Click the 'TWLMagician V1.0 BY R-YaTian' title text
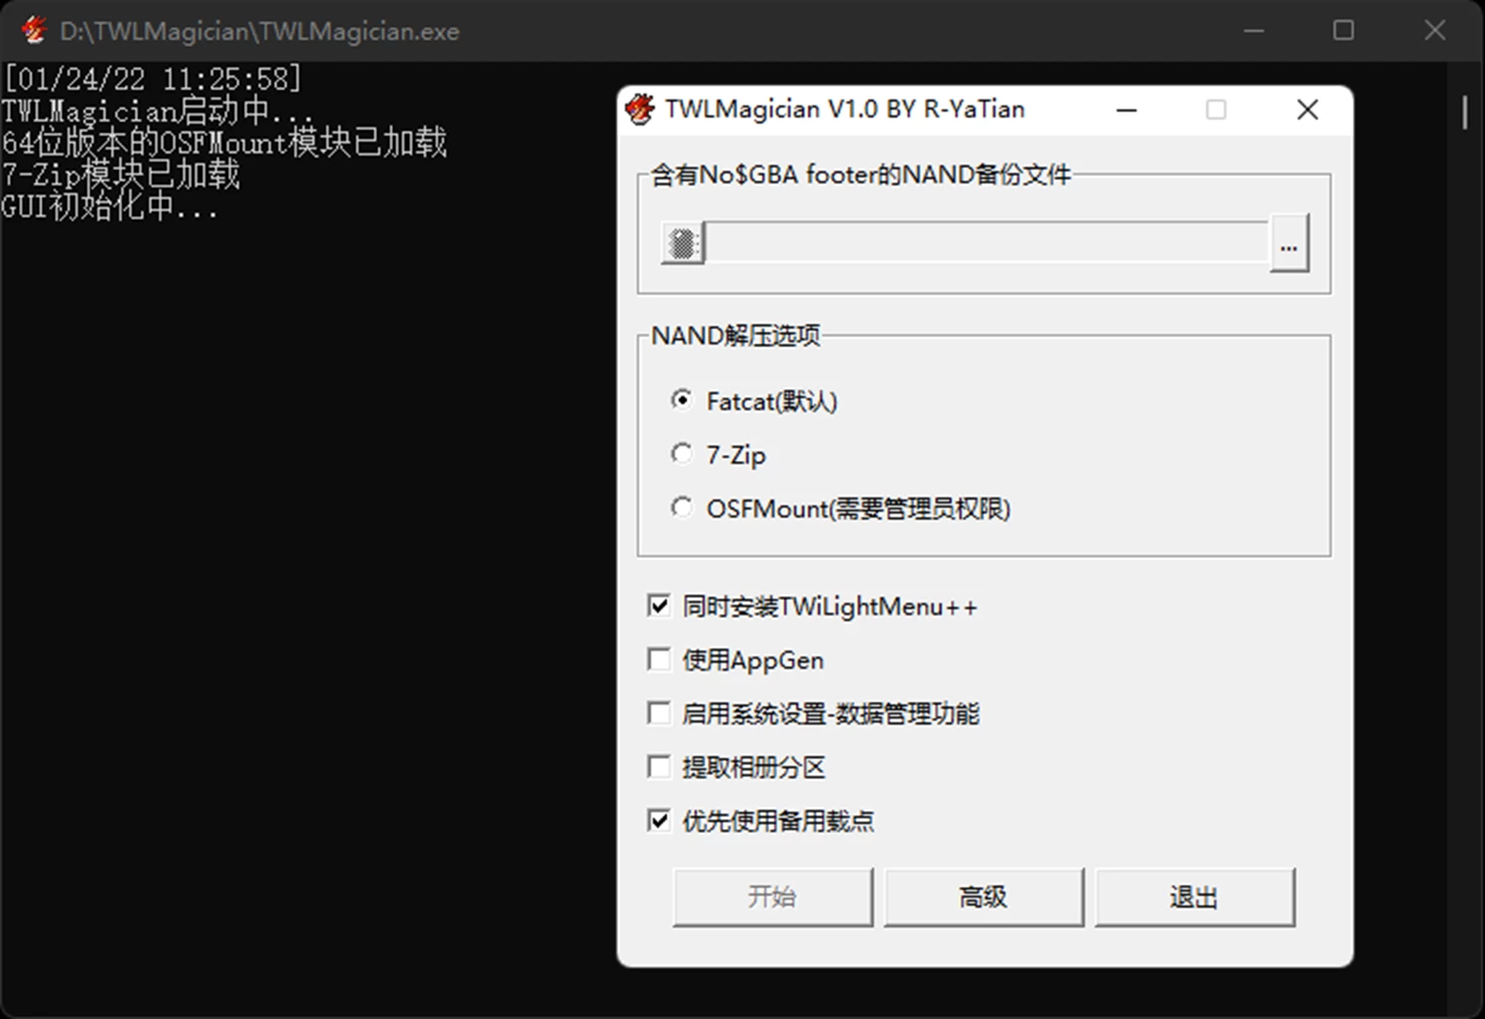Image resolution: width=1485 pixels, height=1019 pixels. pos(845,109)
